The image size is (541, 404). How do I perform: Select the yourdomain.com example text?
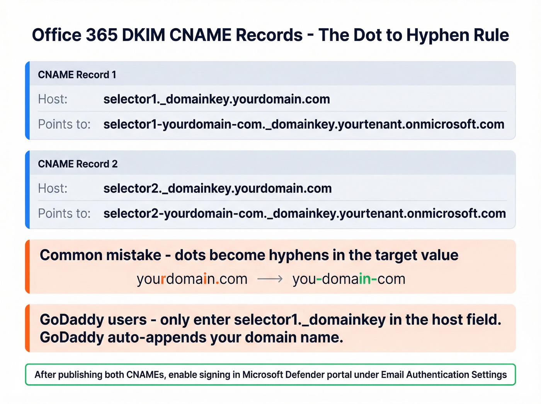pyautogui.click(x=192, y=278)
